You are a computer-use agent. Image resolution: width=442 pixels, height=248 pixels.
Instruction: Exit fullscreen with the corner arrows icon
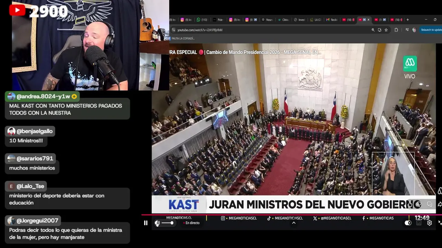(440, 223)
